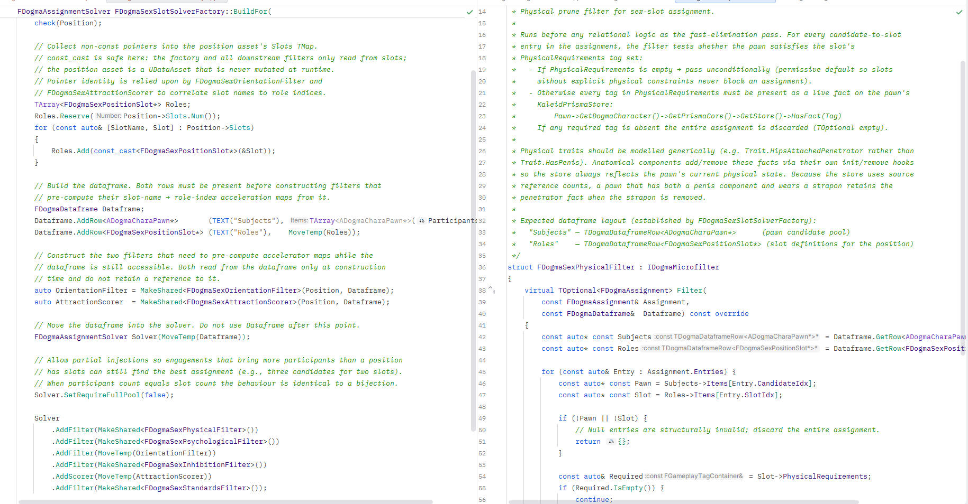The width and height of the screenshot is (968, 504).
Task: Click 'FDogmaDataframe Dataframe;' declaration
Action: coord(89,209)
